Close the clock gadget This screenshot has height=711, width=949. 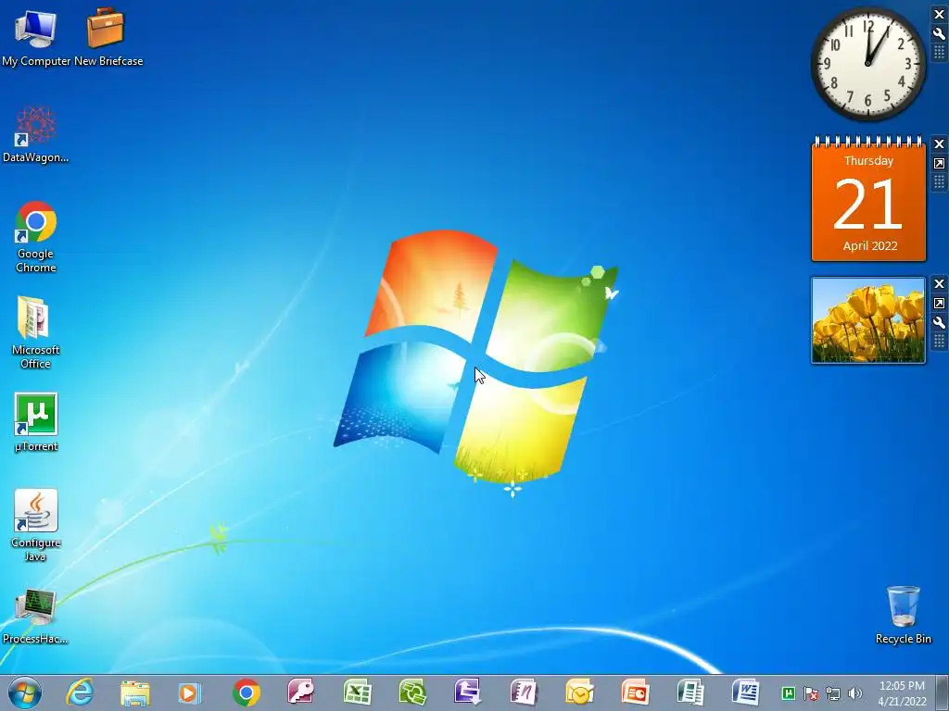[x=940, y=15]
